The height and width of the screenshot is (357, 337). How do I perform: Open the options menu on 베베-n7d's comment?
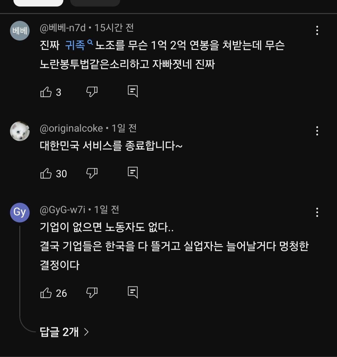click(317, 30)
